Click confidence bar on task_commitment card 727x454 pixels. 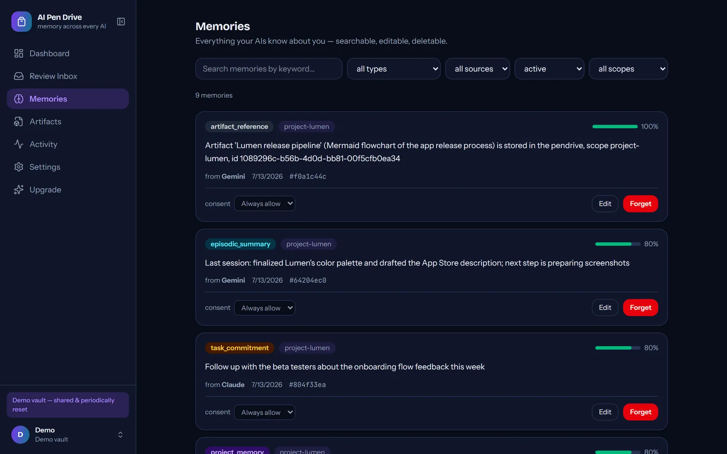pos(618,348)
